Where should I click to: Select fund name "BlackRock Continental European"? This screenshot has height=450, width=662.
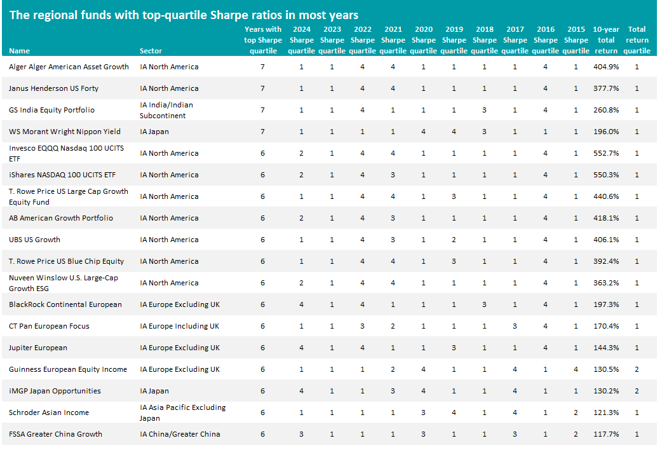[x=65, y=304]
